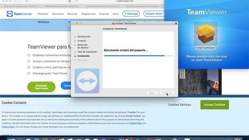Click Introducción step in installer sidebar
Image resolution: width=249 pixels, height=140 pixels.
pos(84,37)
